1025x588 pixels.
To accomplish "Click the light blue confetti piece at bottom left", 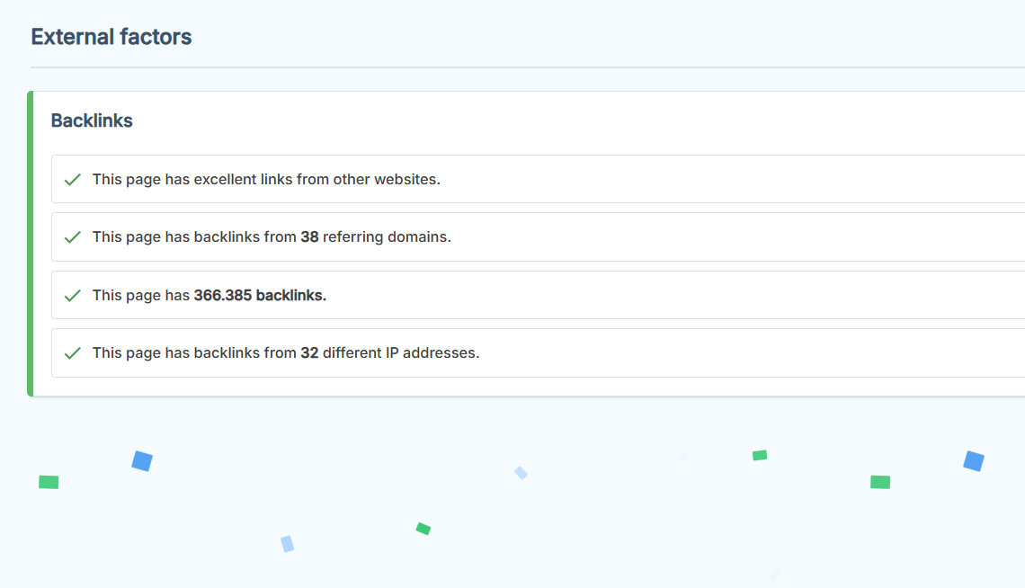I will click(x=287, y=544).
